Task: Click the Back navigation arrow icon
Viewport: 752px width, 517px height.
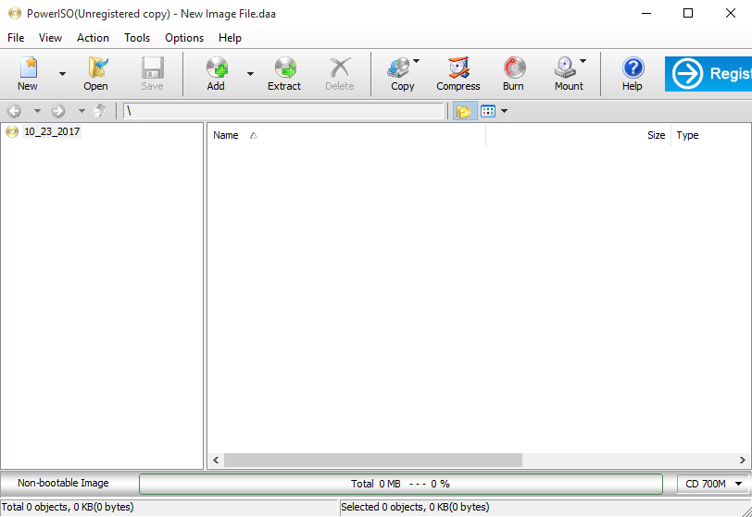Action: click(14, 111)
